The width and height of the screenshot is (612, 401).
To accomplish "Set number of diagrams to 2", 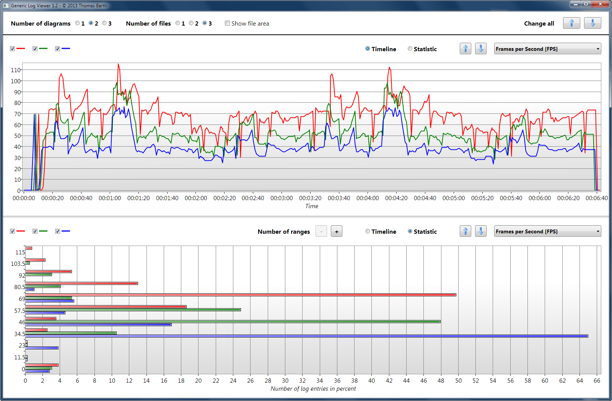I will [x=91, y=23].
